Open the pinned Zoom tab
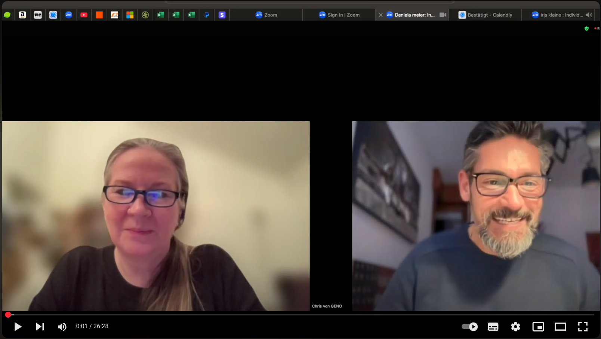 pyautogui.click(x=68, y=15)
